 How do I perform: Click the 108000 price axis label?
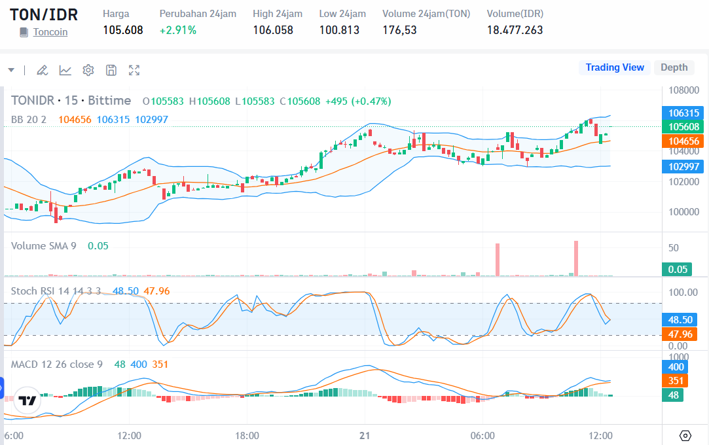click(x=683, y=90)
